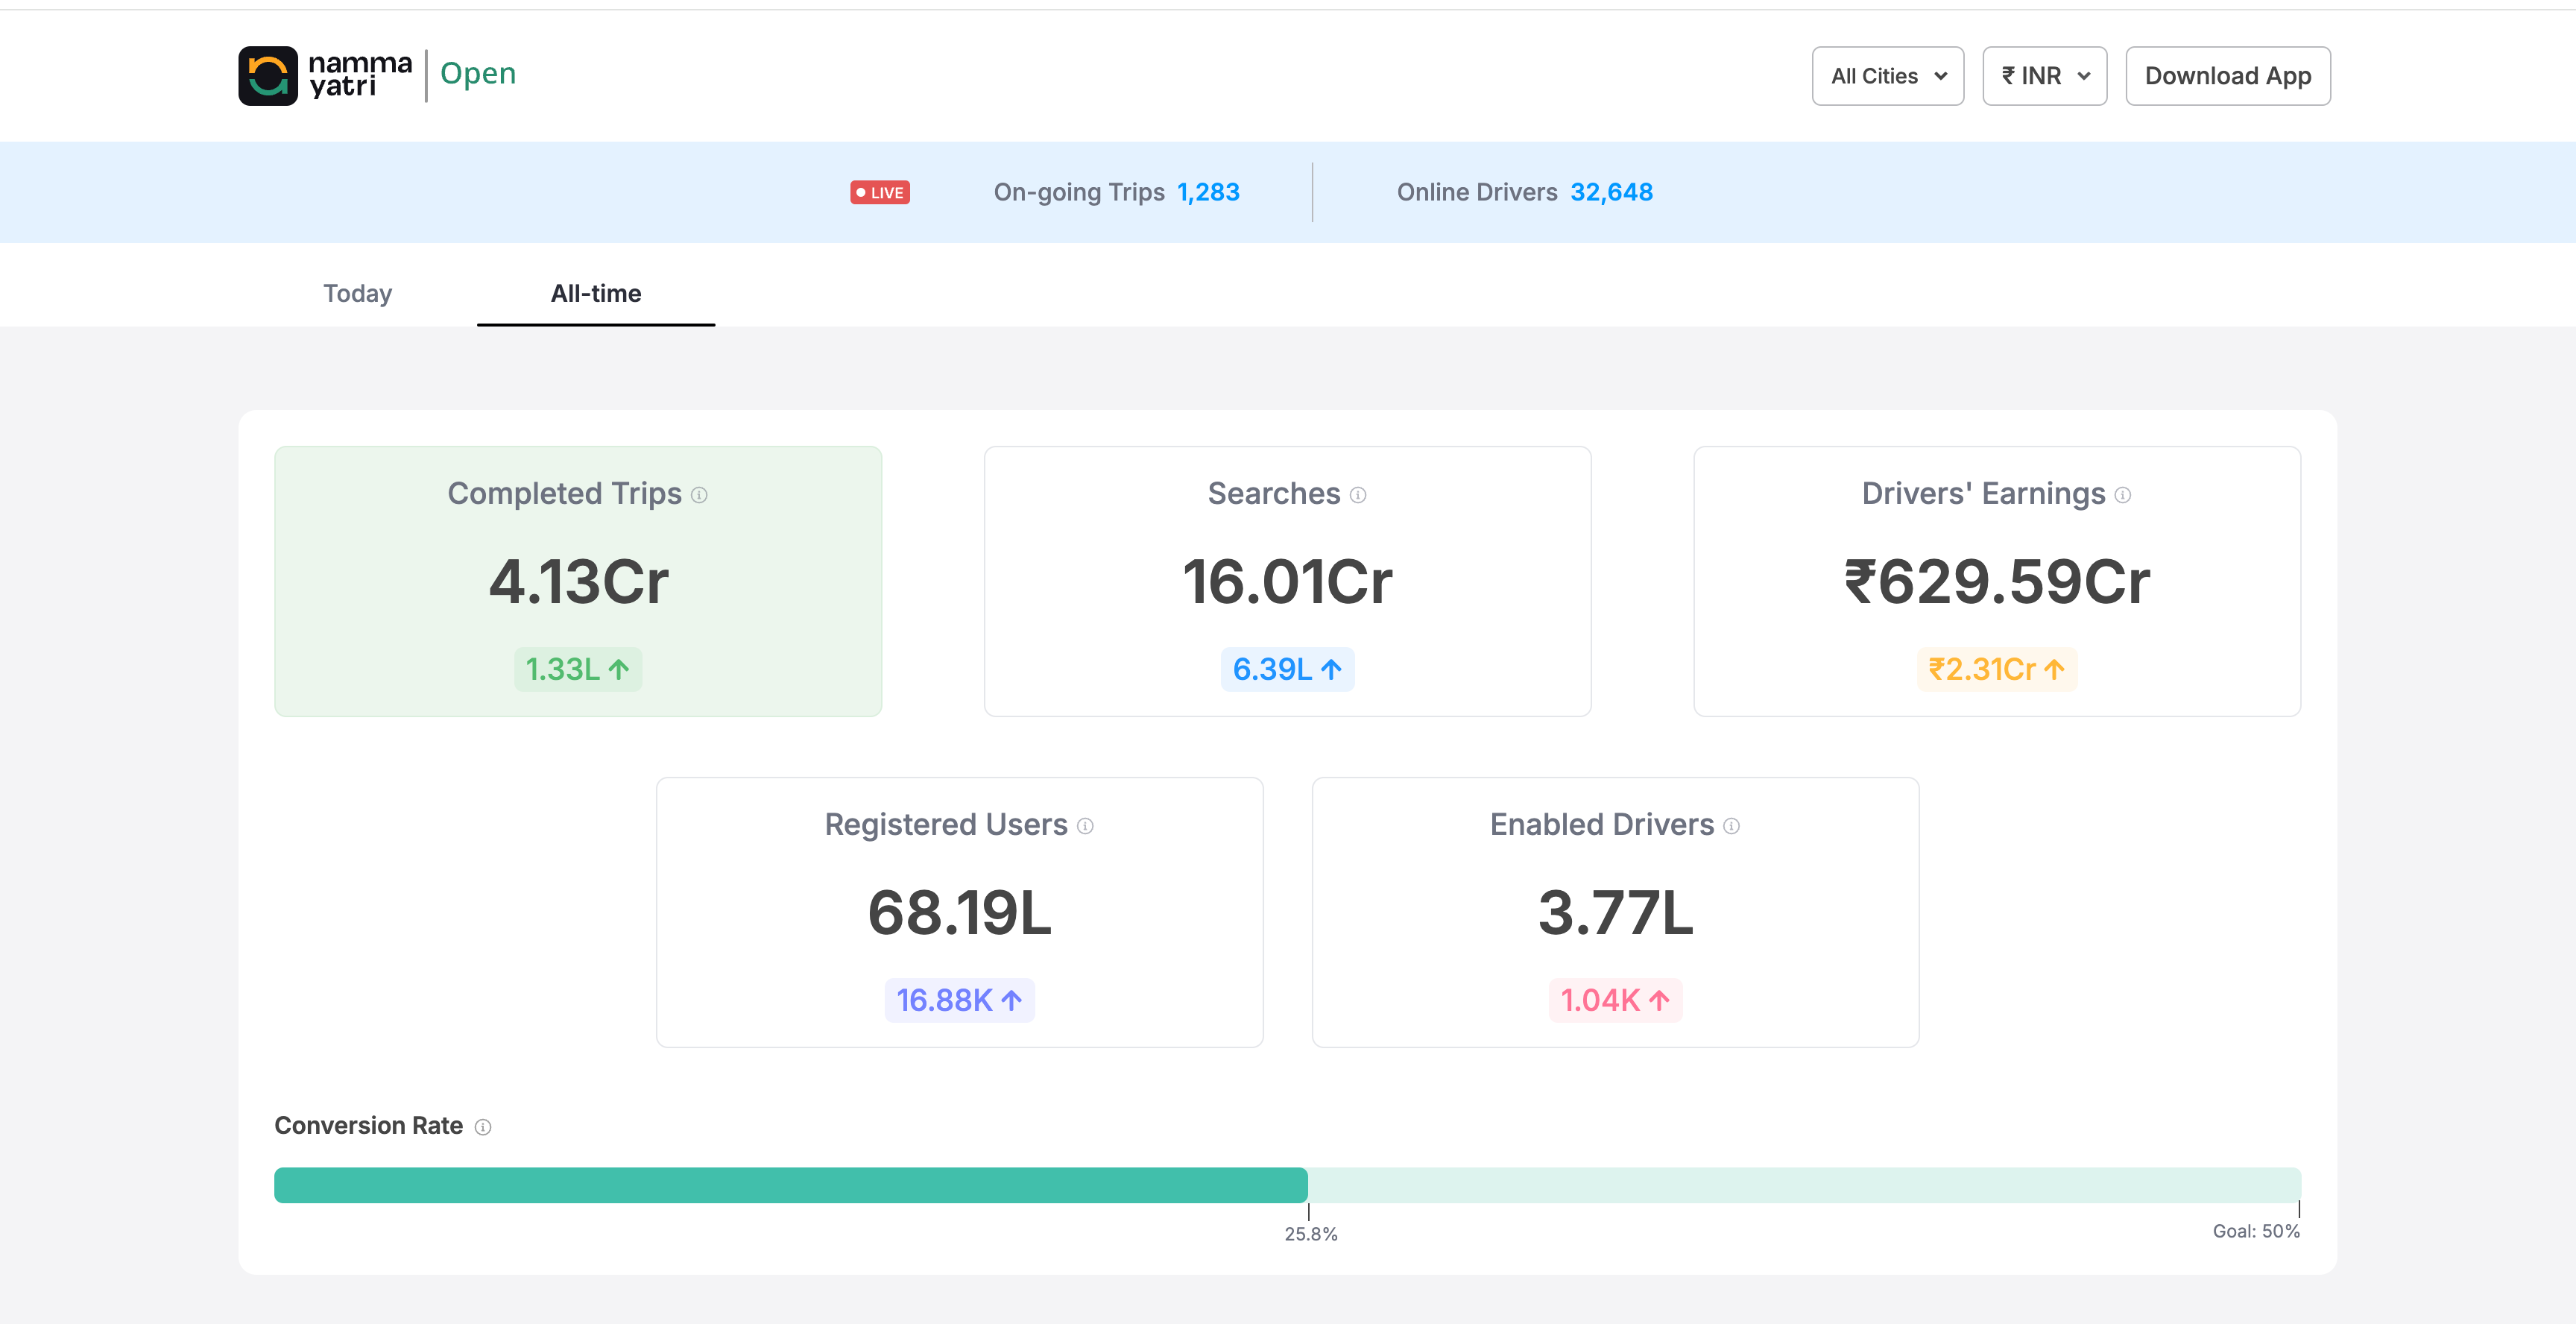Image resolution: width=2576 pixels, height=1324 pixels.
Task: Open the All Cities dropdown
Action: click(x=1887, y=76)
